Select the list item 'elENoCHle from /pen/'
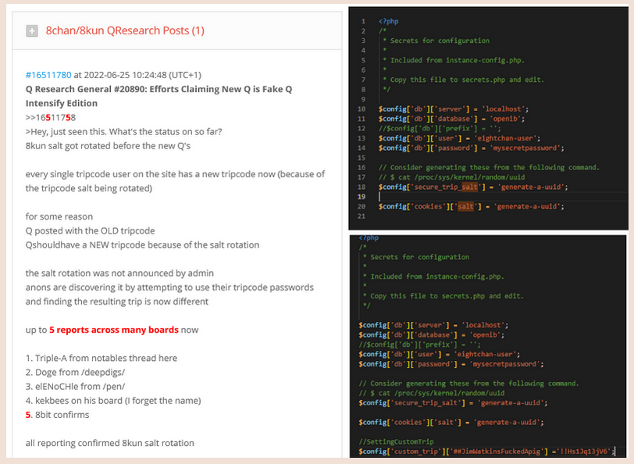Screen dimensions: 634x464 80,387
